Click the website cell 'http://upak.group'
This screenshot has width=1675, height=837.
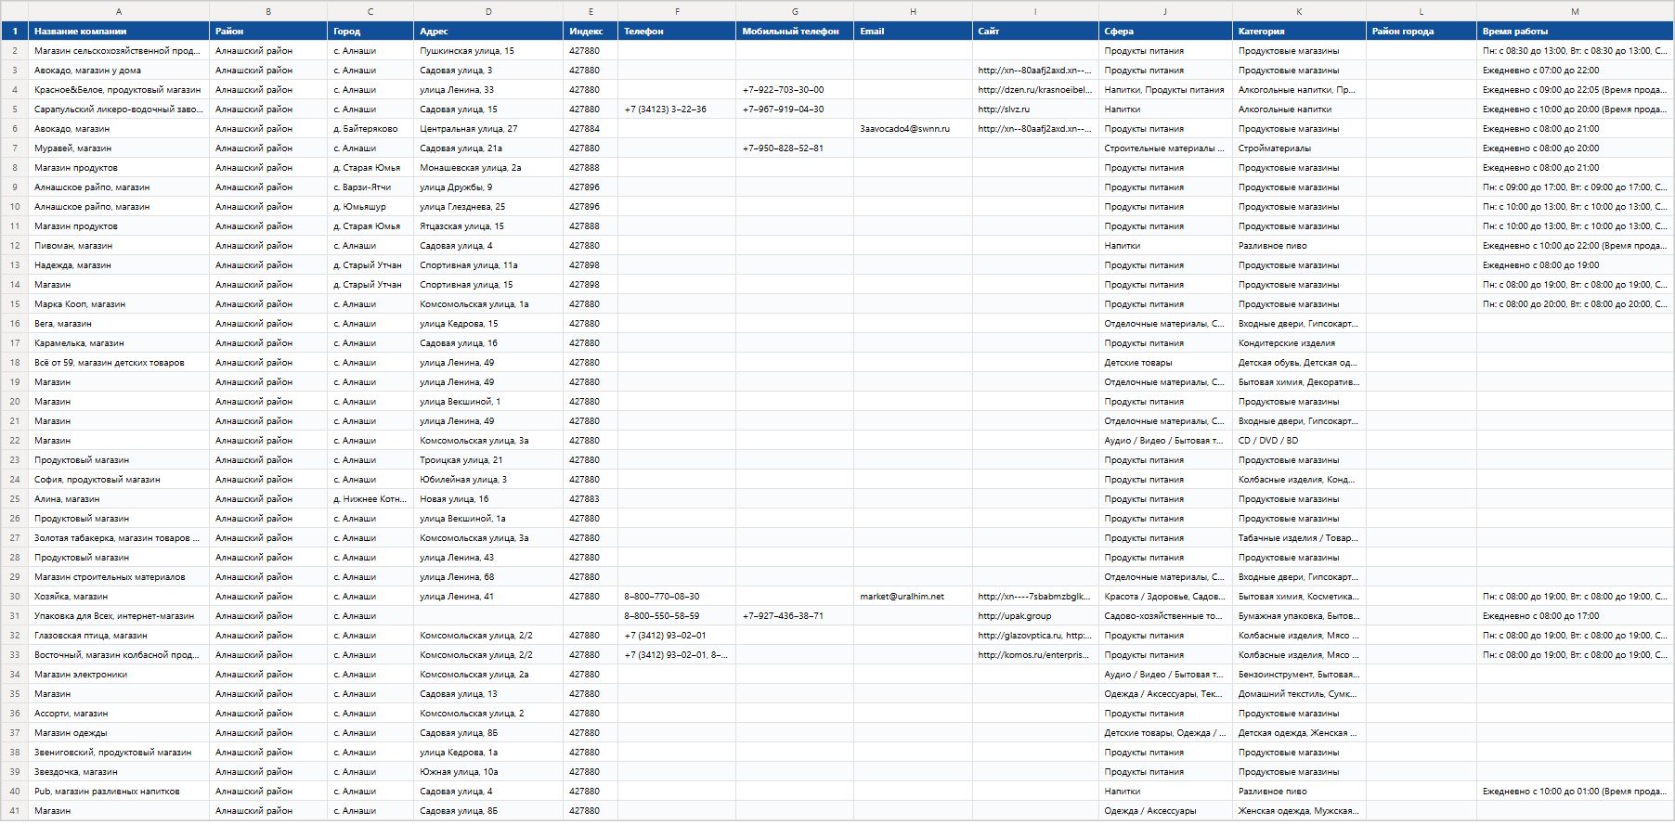click(x=1035, y=616)
